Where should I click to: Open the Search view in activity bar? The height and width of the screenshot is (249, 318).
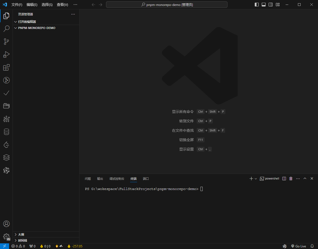(x=6, y=28)
